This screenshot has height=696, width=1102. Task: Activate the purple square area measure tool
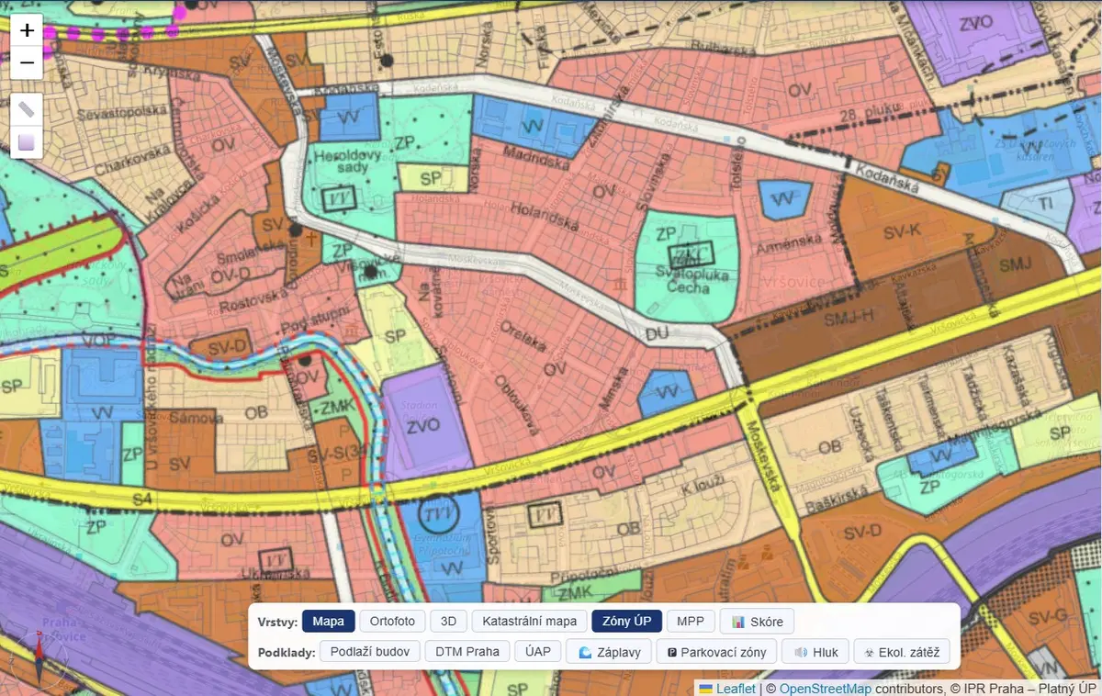[27, 142]
